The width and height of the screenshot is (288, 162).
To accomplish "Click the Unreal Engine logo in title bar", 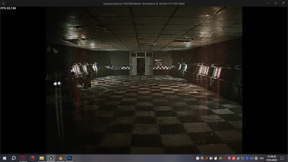I will coord(4,3).
